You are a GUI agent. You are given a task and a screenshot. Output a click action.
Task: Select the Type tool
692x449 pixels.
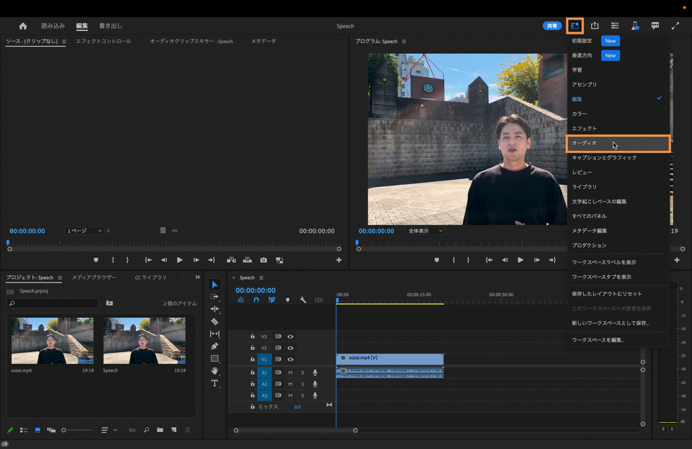click(215, 383)
